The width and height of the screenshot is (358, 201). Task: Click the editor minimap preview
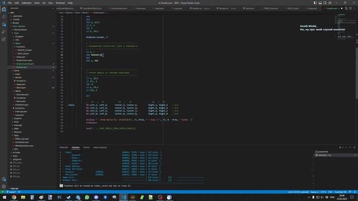coord(345,26)
